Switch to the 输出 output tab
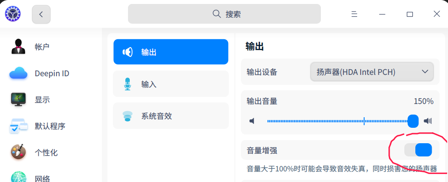The width and height of the screenshot is (448, 182). 171,52
